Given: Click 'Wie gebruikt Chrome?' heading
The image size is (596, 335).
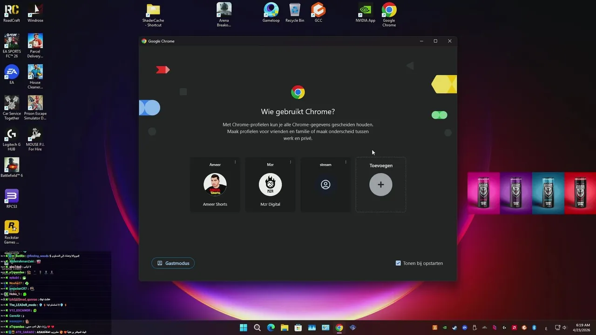Looking at the screenshot, I should [x=298, y=112].
